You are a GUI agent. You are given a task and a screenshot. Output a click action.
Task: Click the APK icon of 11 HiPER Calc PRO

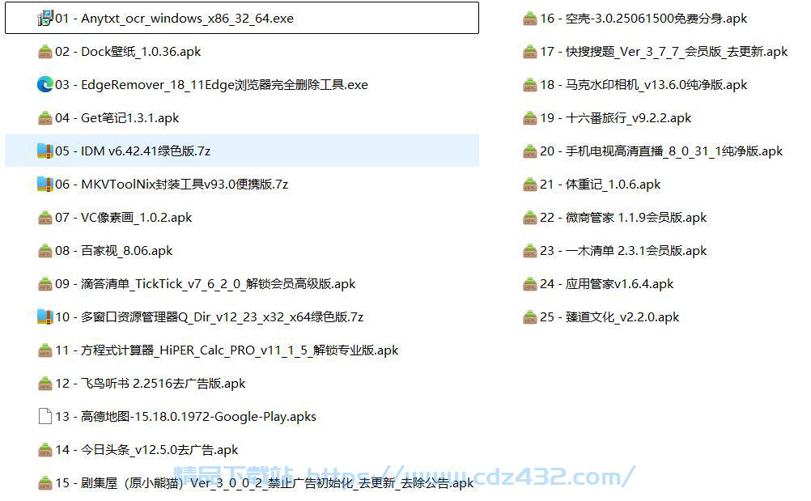pos(45,350)
